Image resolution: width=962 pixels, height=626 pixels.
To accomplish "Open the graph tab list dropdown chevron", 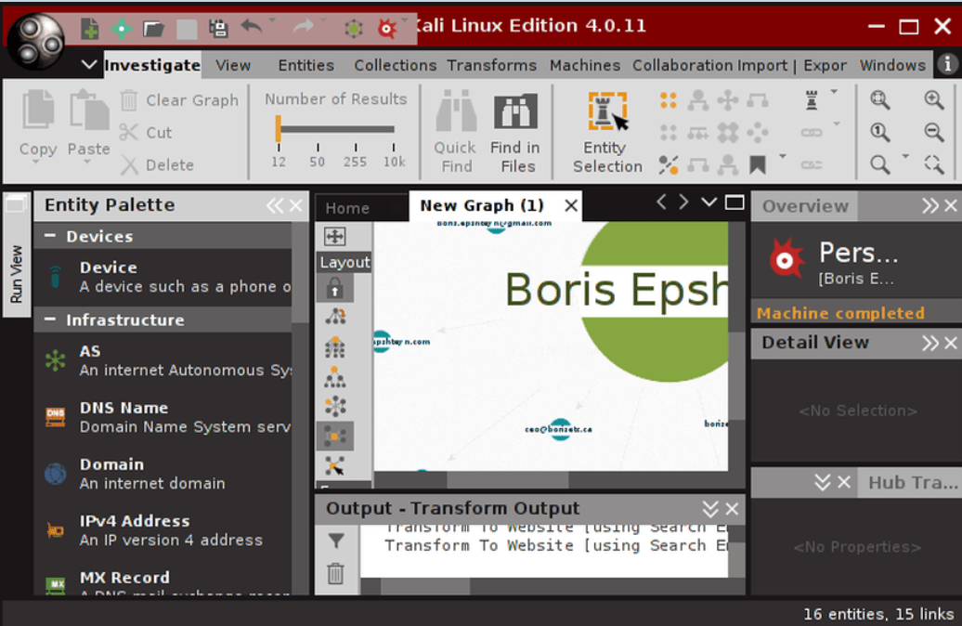I will (x=708, y=202).
